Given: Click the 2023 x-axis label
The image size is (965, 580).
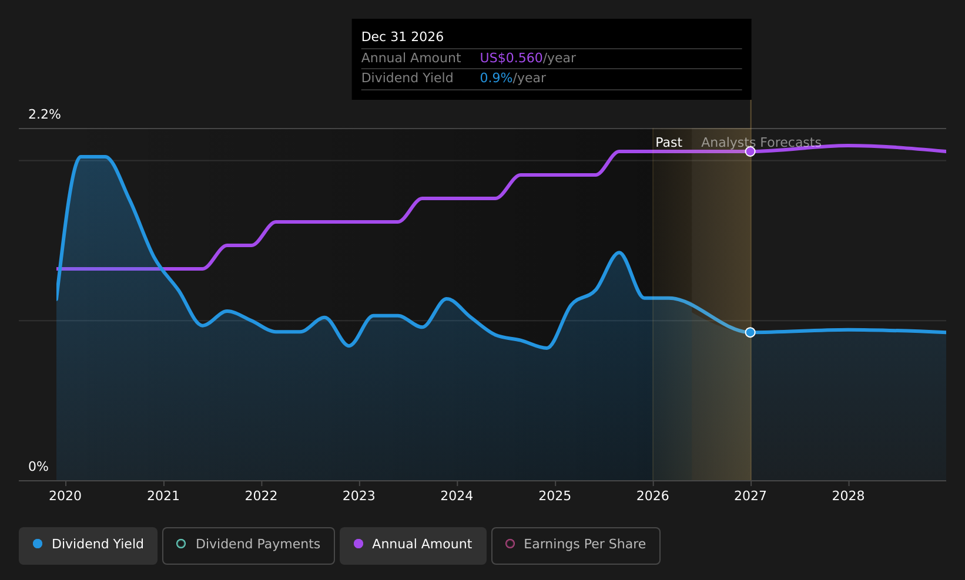Looking at the screenshot, I should click(358, 496).
